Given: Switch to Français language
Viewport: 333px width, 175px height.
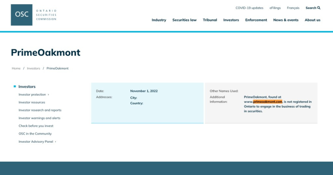Looking at the screenshot, I should [x=293, y=8].
